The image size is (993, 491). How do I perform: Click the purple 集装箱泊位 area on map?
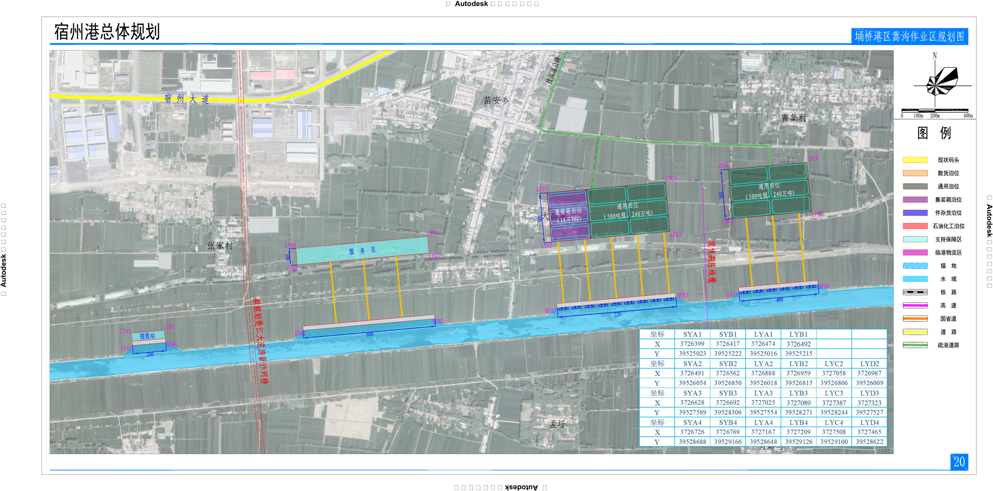[568, 215]
